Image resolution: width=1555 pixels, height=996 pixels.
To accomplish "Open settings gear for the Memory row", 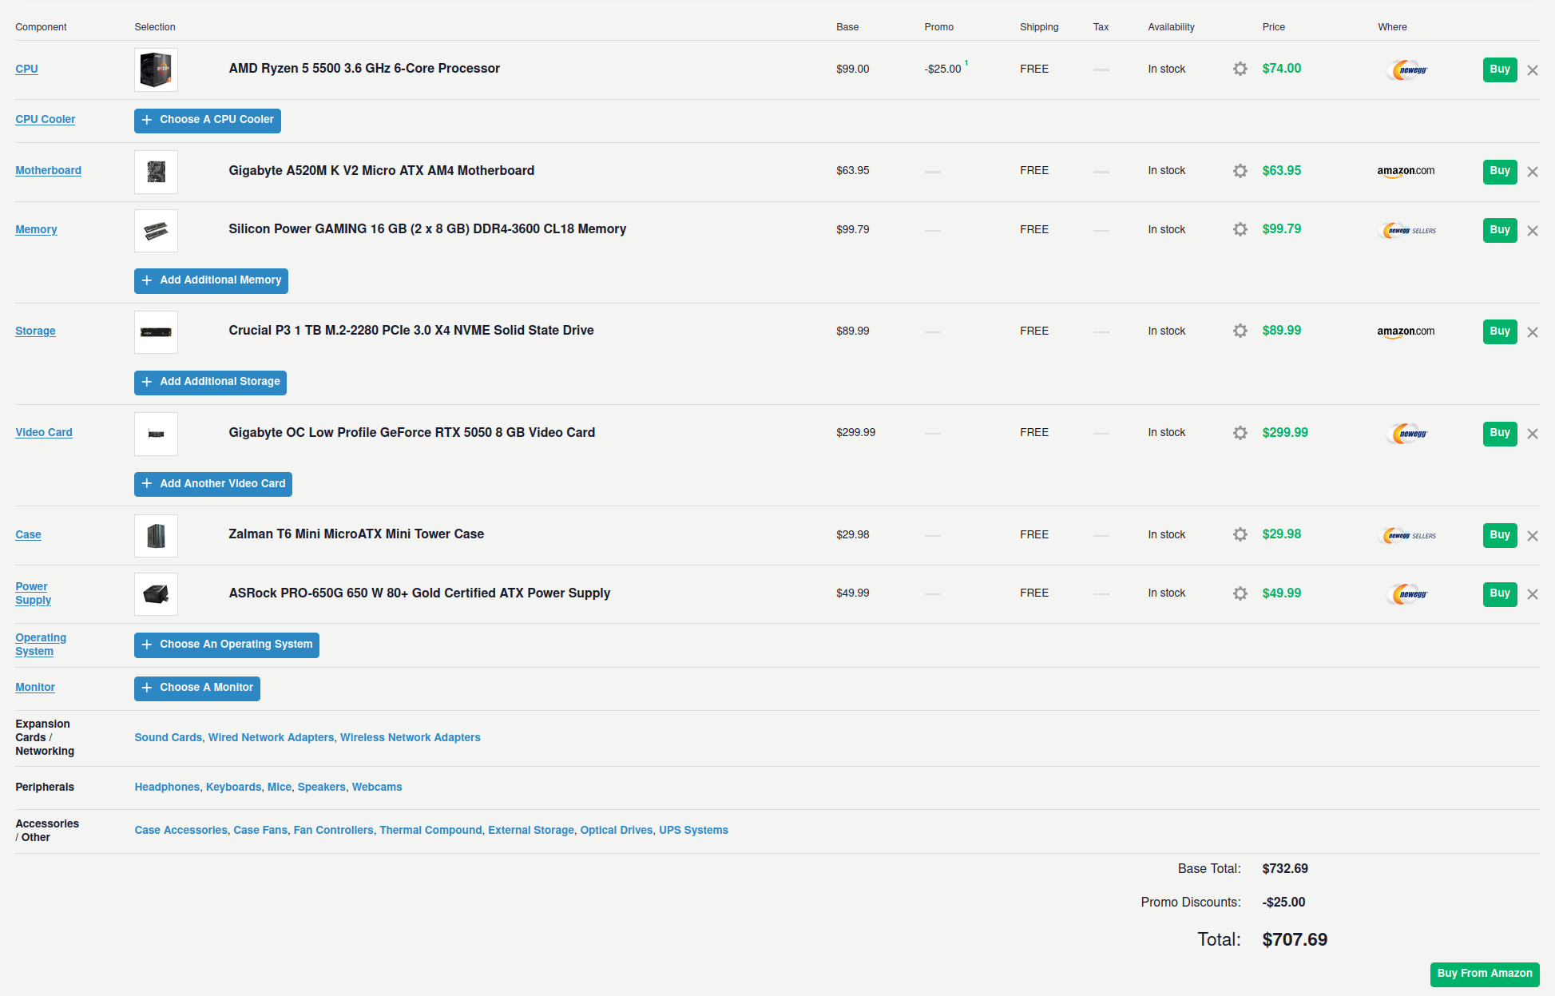I will click(x=1240, y=229).
